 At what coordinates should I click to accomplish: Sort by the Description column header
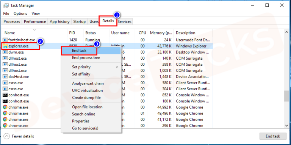tap(193, 33)
